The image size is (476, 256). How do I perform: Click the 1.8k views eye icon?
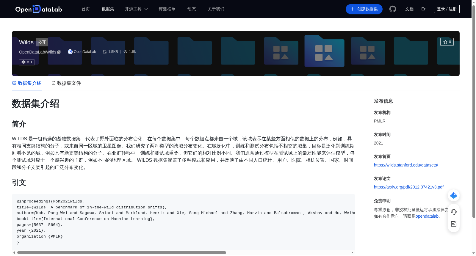[x=126, y=52]
